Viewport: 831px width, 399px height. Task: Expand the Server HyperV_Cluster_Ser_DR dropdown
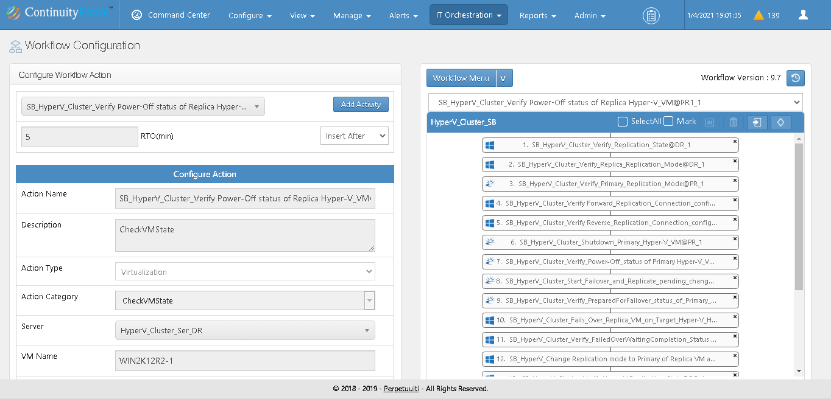pos(244,331)
